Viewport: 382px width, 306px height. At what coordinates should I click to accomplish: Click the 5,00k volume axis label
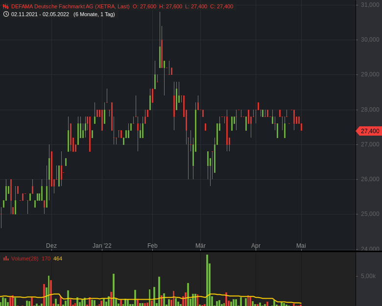368,276
